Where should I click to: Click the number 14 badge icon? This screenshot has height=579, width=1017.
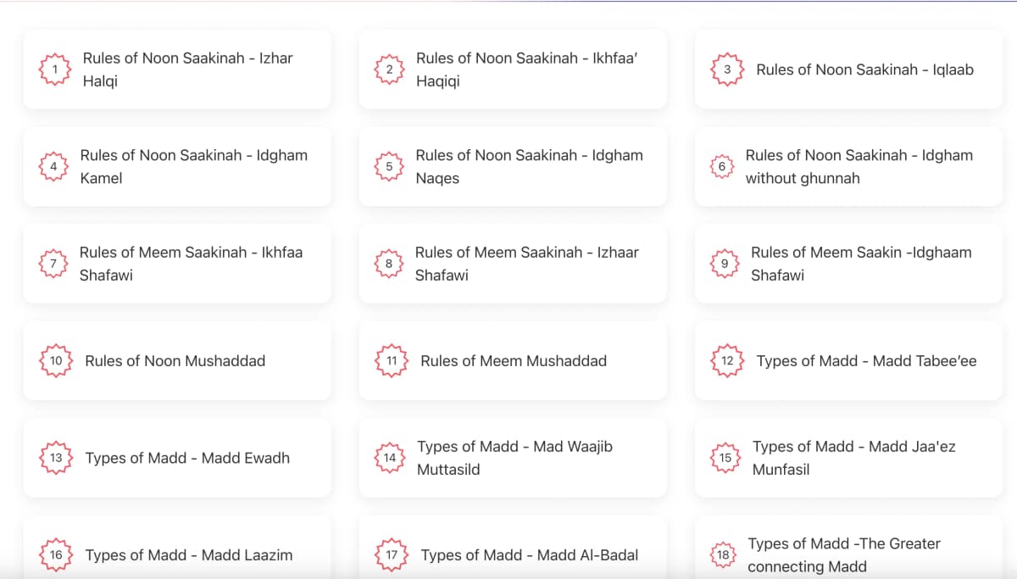coord(390,458)
